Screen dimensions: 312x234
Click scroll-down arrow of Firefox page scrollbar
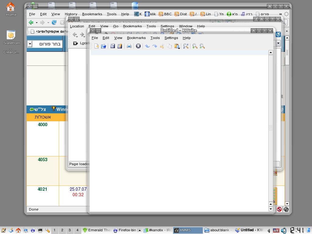click(287, 204)
